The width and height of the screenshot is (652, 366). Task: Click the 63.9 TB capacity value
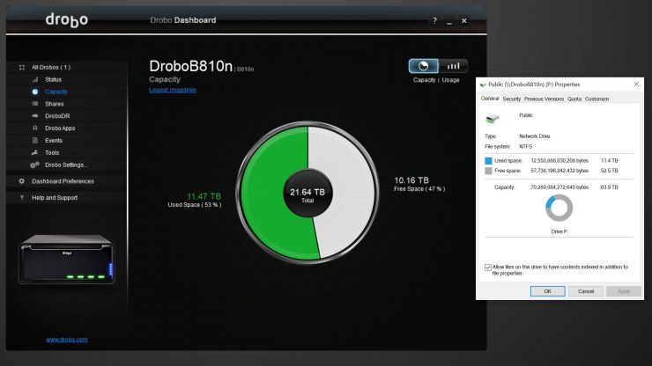[609, 187]
